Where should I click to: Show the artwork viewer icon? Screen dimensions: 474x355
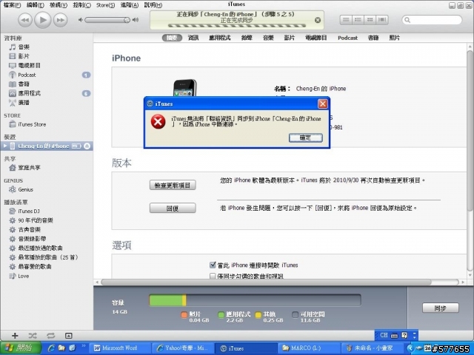pos(69,336)
